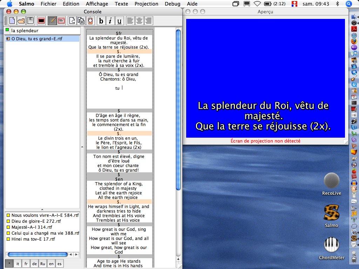The height and width of the screenshot is (269, 359).
Task: Click the Wi-Fi status icon
Action: coord(257,4)
